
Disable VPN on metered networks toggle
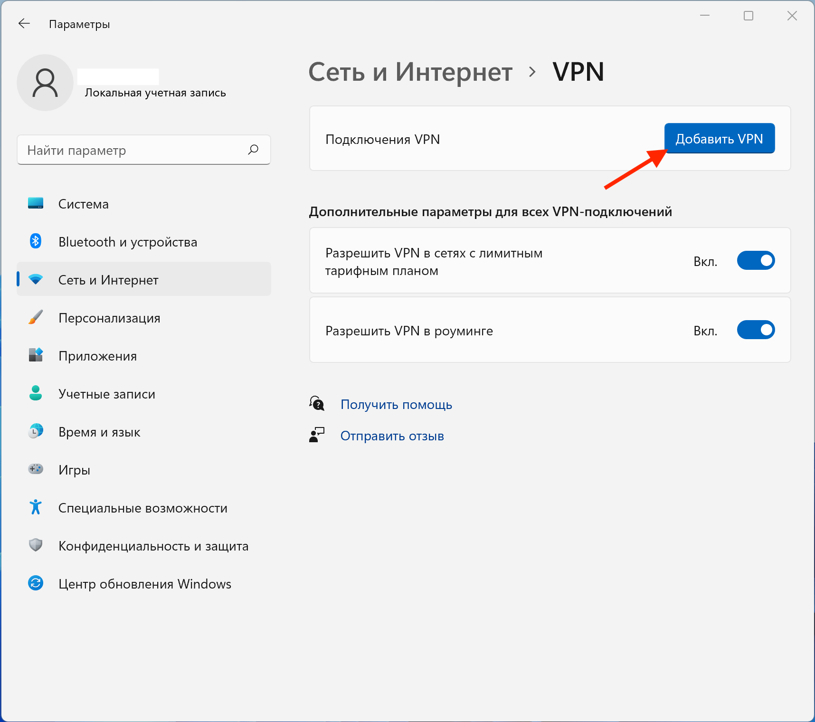[756, 261]
